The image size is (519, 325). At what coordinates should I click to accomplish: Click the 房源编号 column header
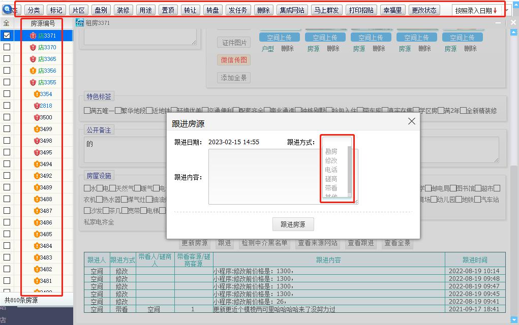pyautogui.click(x=43, y=23)
